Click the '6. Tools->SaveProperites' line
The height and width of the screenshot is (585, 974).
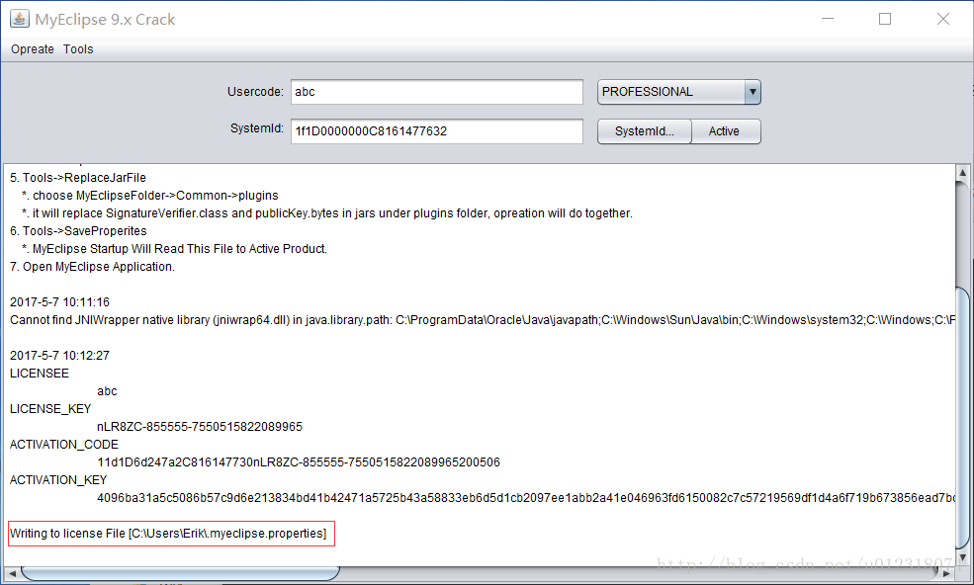[78, 231]
